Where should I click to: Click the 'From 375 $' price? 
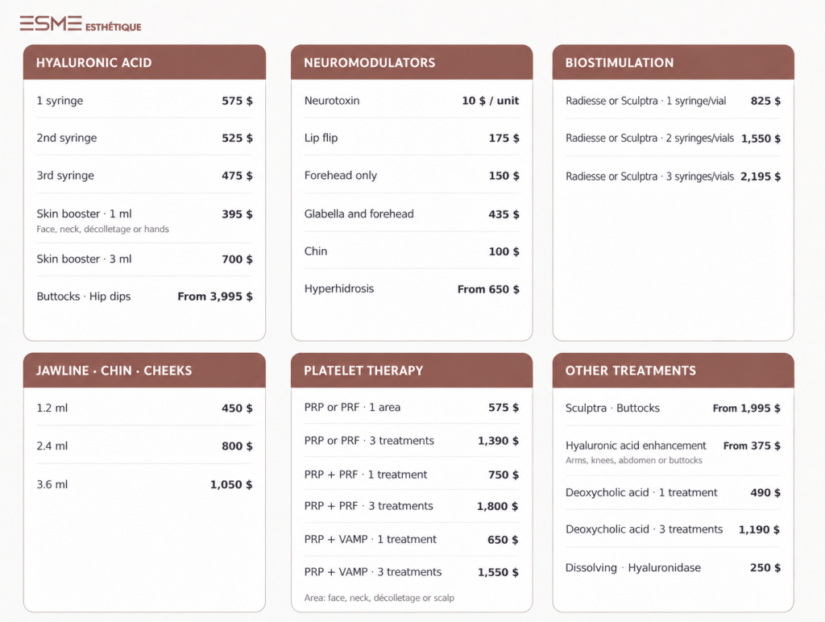(x=752, y=446)
